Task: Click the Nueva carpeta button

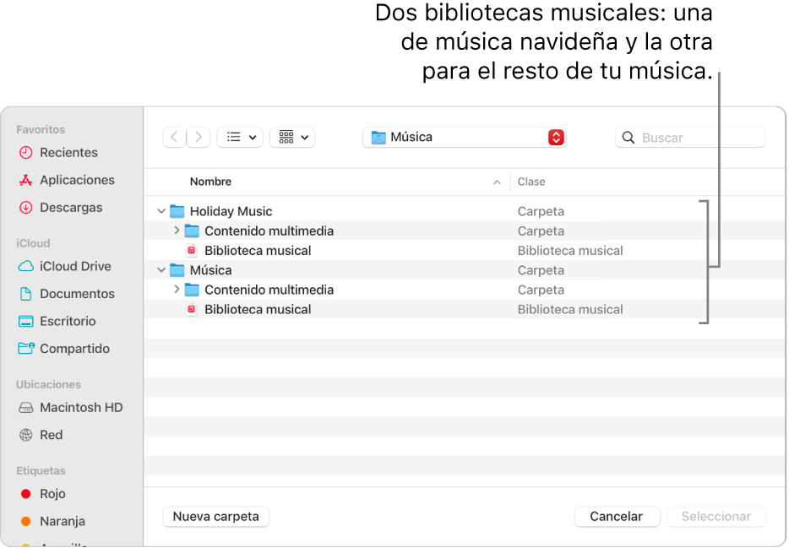Action: point(215,516)
